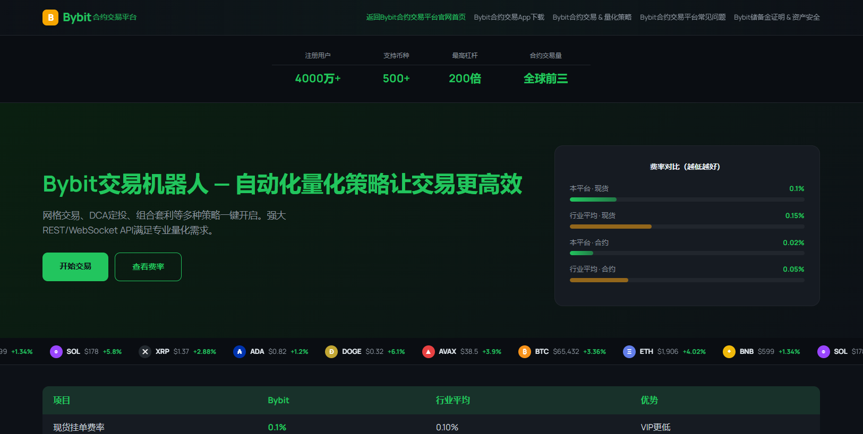The width and height of the screenshot is (863, 434).
Task: Click the 项目 table column header
Action: 62,400
